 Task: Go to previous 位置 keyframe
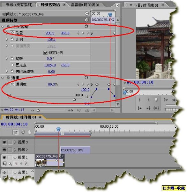tap(78, 33)
